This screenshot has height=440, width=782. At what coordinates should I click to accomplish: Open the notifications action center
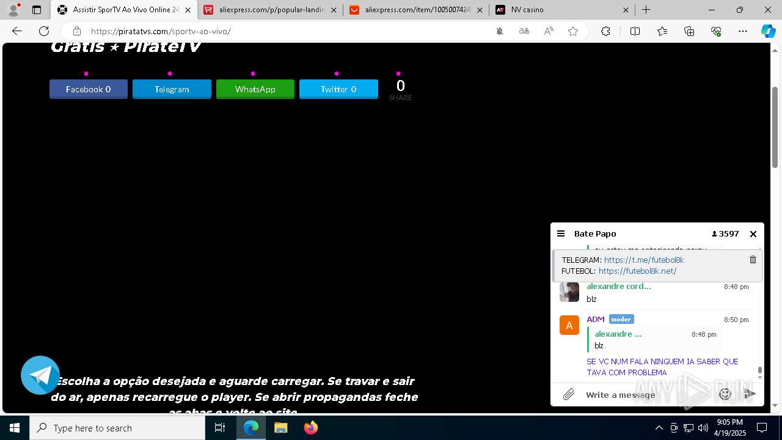click(762, 428)
